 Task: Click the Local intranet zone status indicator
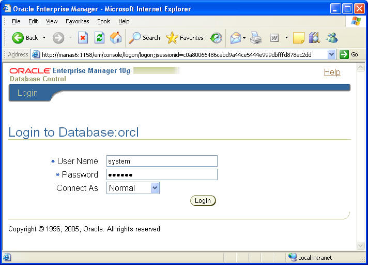click(x=310, y=258)
